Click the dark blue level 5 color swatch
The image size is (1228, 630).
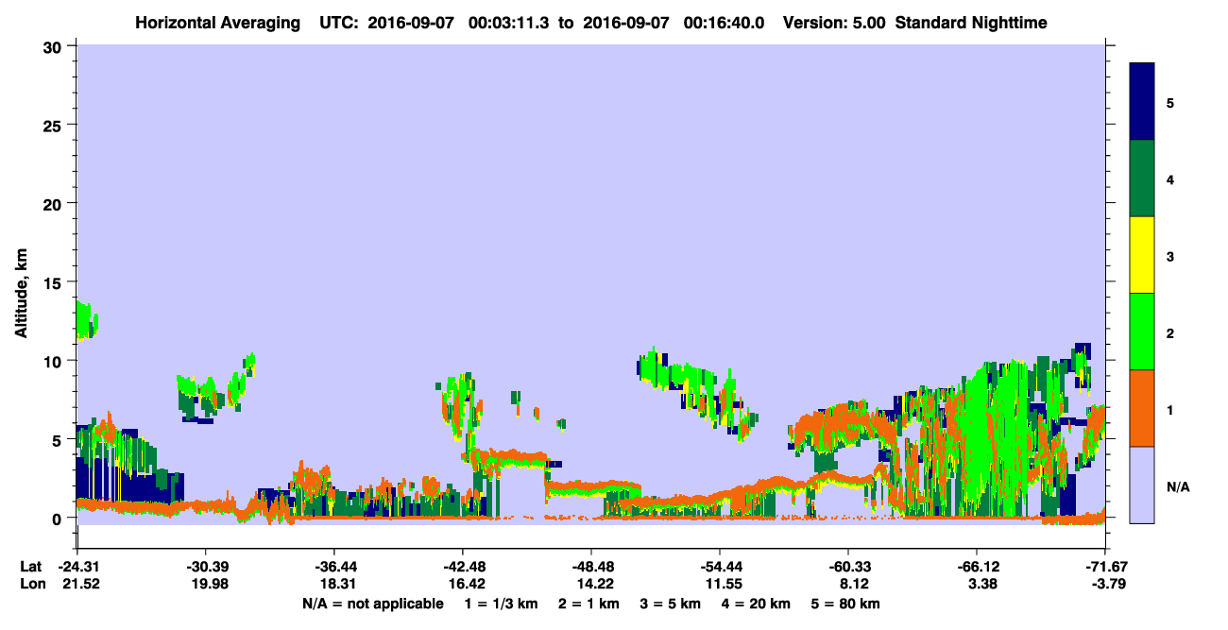click(x=1142, y=102)
